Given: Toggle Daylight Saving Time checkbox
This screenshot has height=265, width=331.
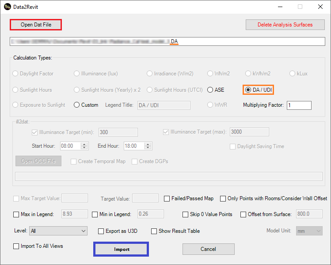Looking at the screenshot, I should [x=232, y=147].
